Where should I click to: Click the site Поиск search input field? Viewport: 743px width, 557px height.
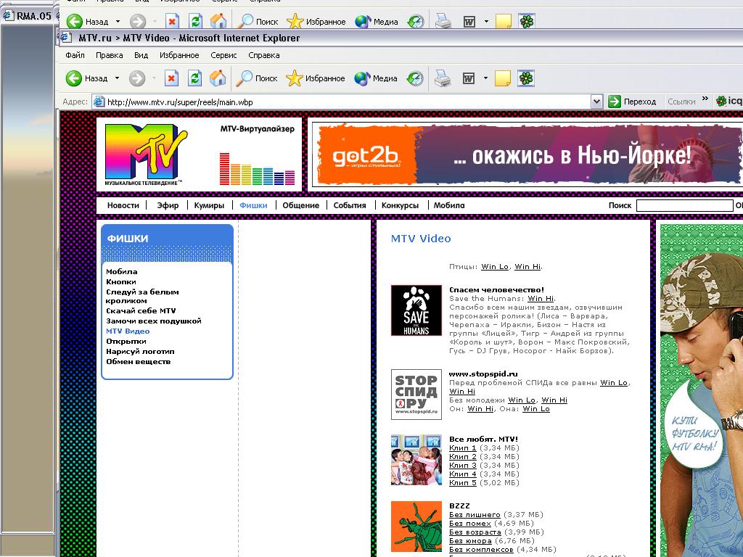click(684, 206)
